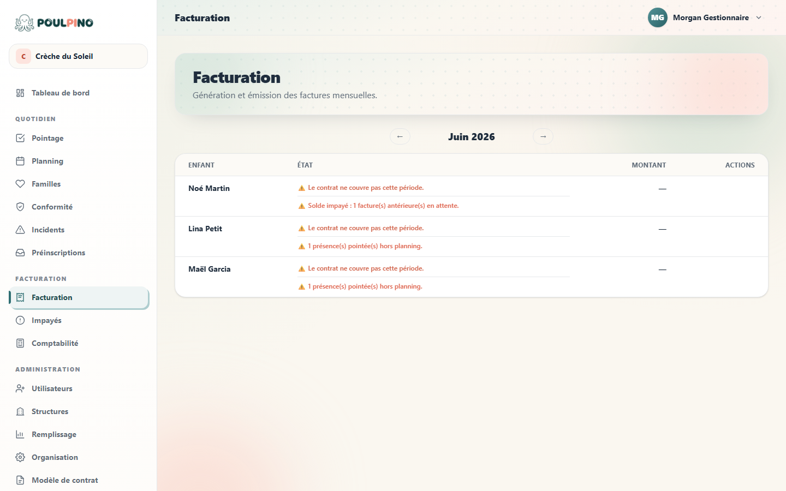This screenshot has width=786, height=491.
Task: Open the Crèche du Soleil structure selector
Action: point(78,56)
